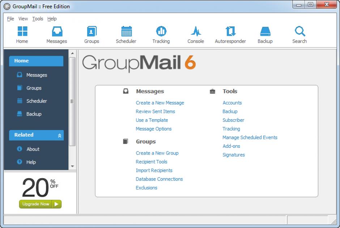Click the Exclusions link
This screenshot has height=228, width=340.
point(146,188)
